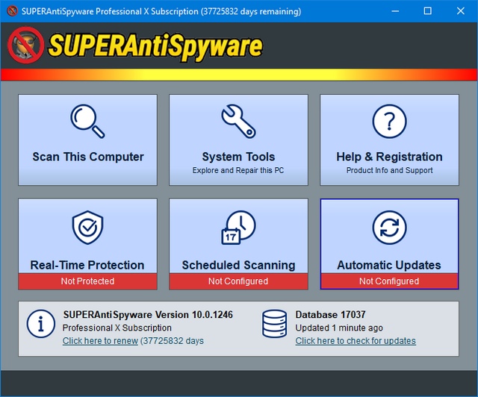
Task: Click the Database 17037 text
Action: [329, 315]
